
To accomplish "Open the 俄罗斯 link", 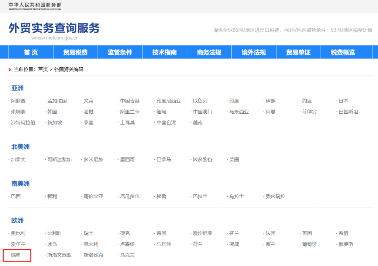I will click(346, 244).
